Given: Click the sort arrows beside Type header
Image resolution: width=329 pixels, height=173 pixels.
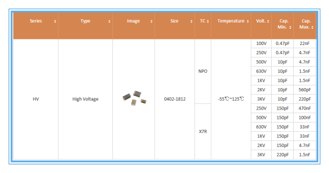Looking at the screenshot, I should pos(109,22).
